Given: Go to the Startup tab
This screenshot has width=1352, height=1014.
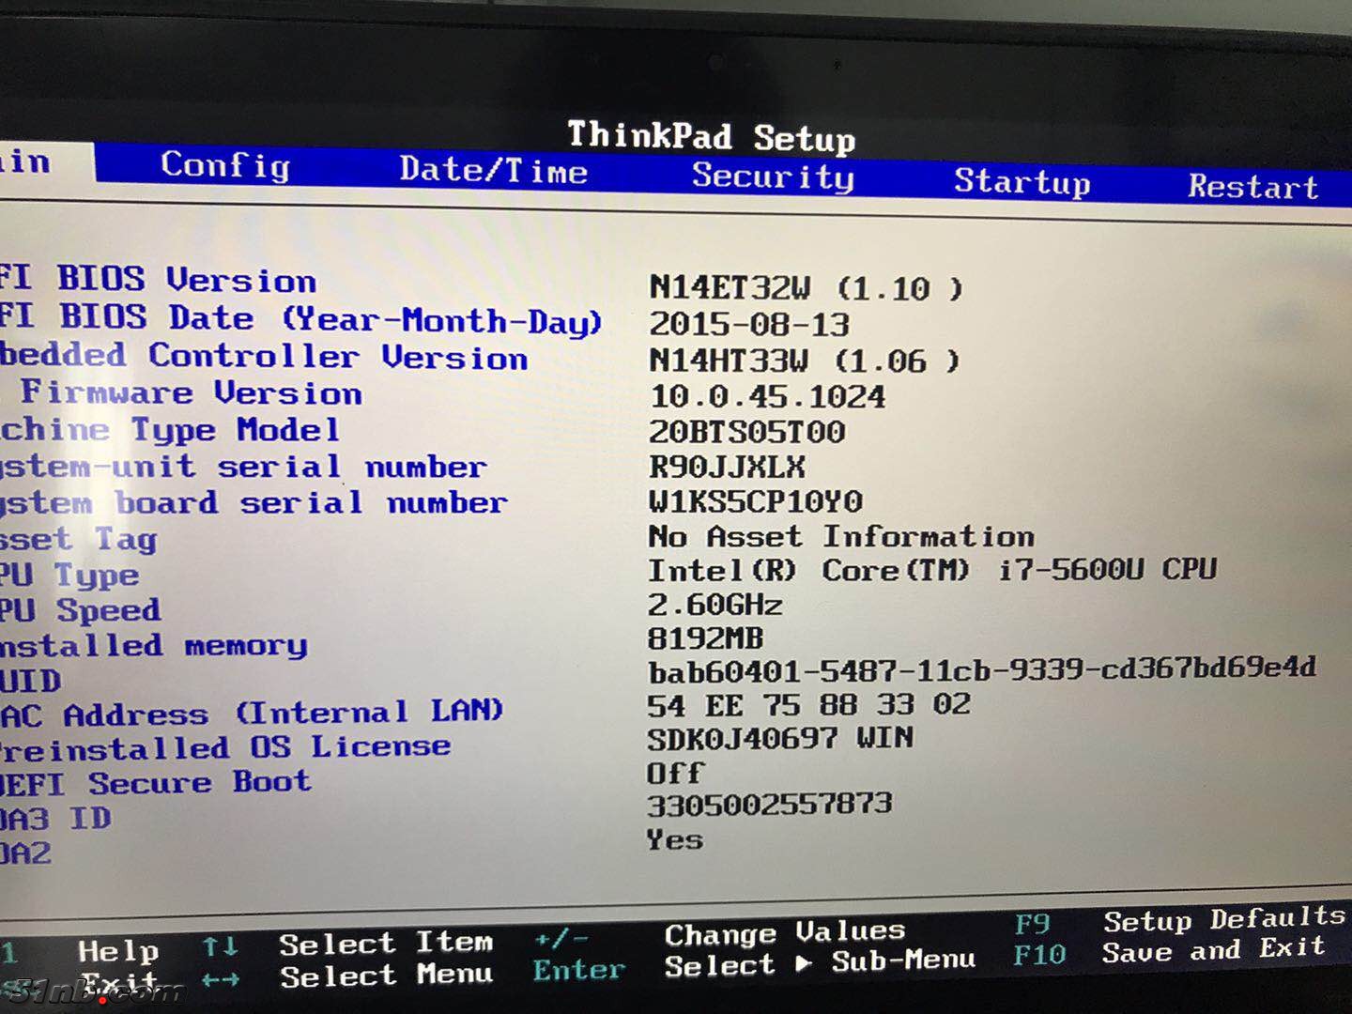Looking at the screenshot, I should click(1022, 180).
